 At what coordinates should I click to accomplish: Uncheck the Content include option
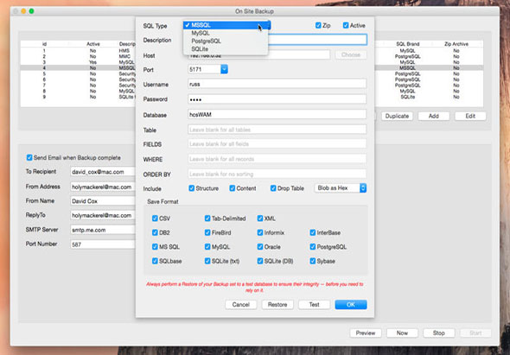(233, 188)
